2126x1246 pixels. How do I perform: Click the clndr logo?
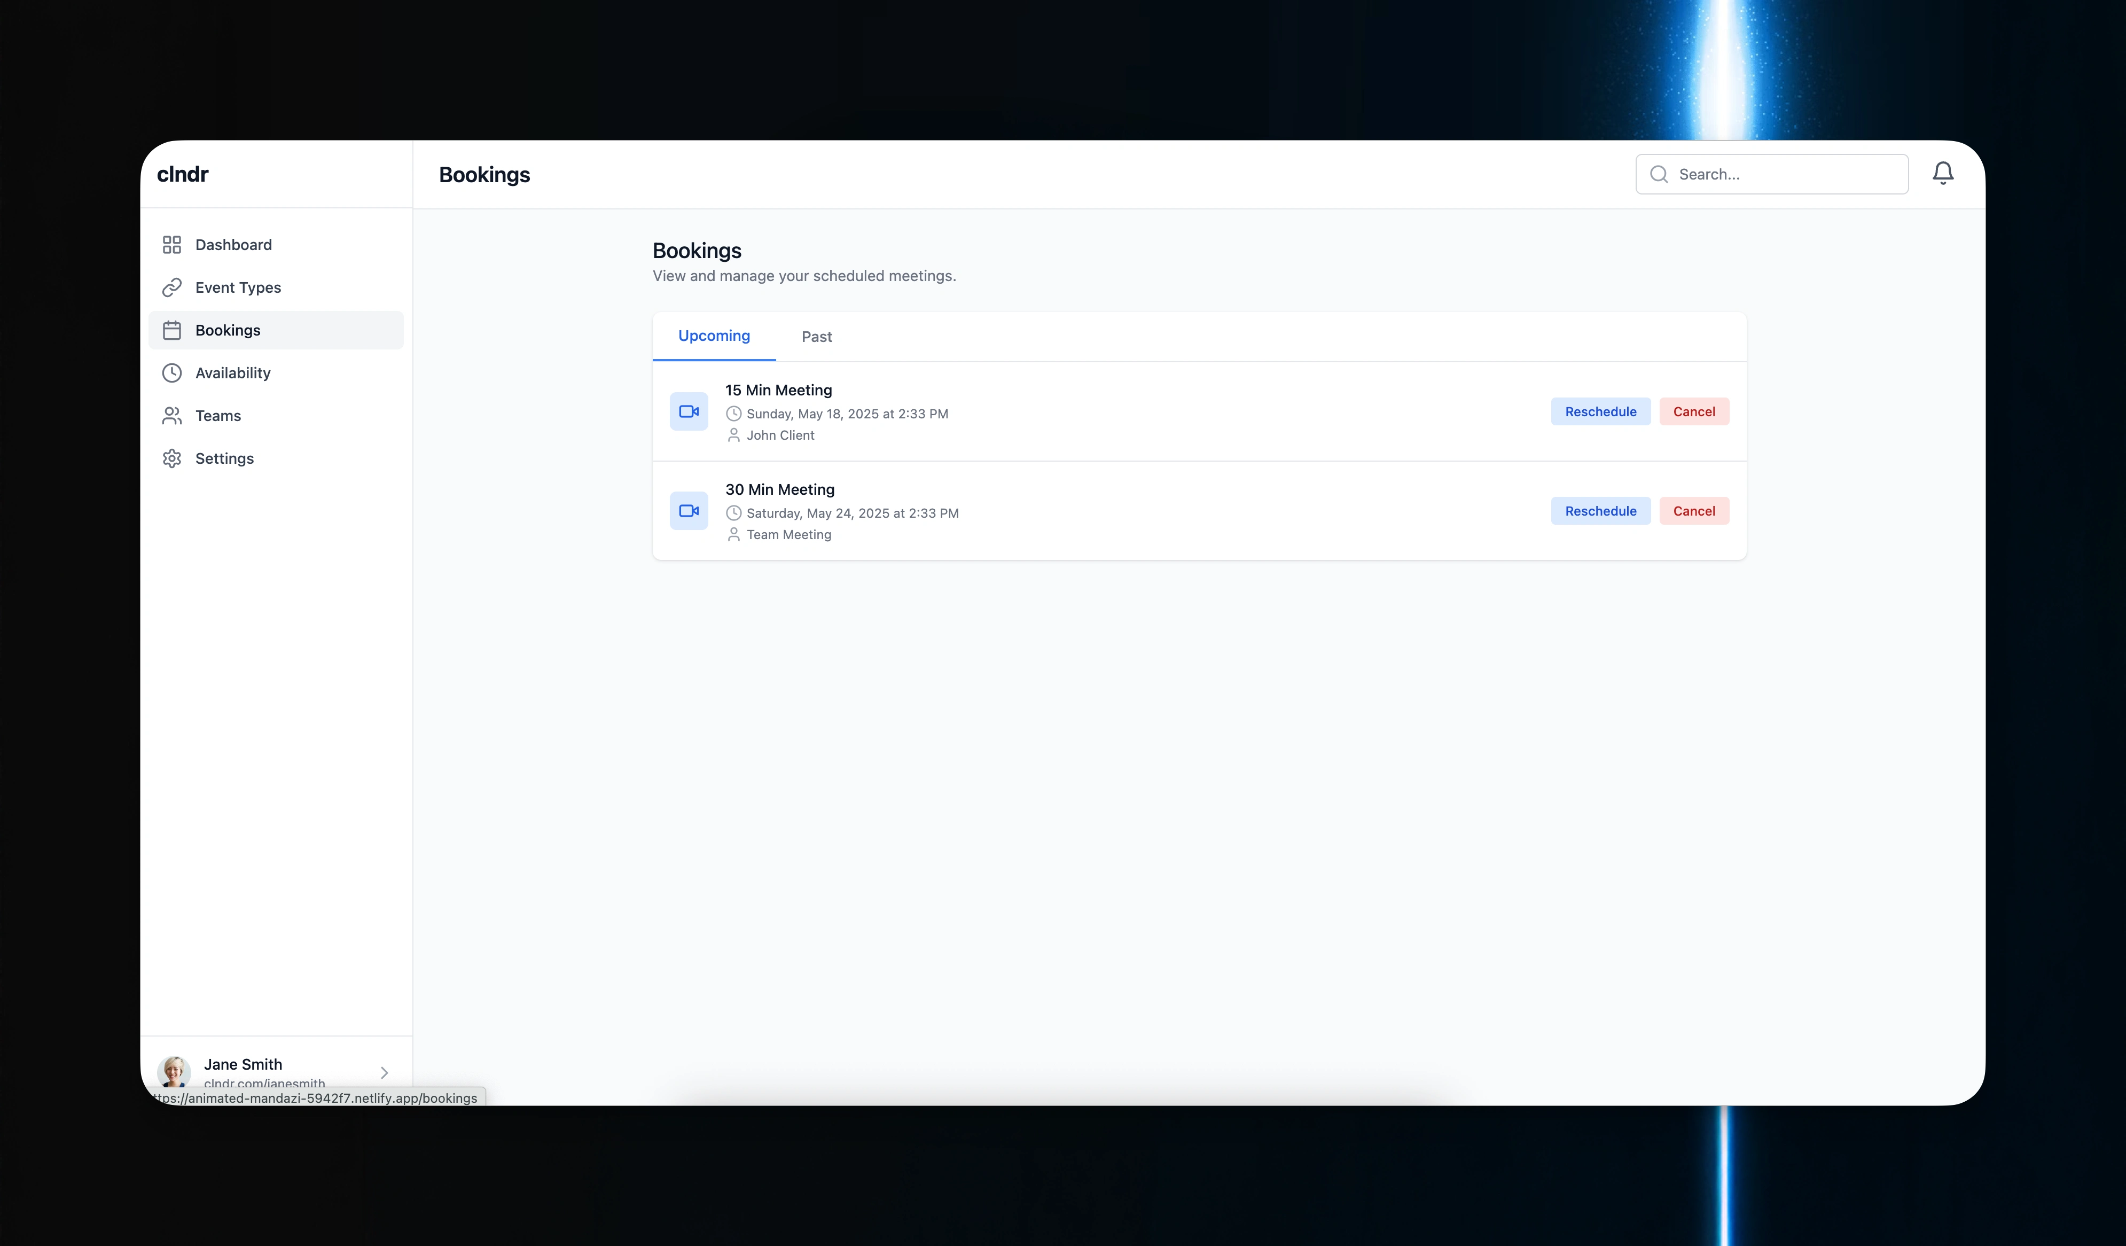(x=182, y=174)
